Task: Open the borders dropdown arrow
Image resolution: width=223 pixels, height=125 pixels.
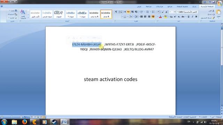Action: [122, 17]
